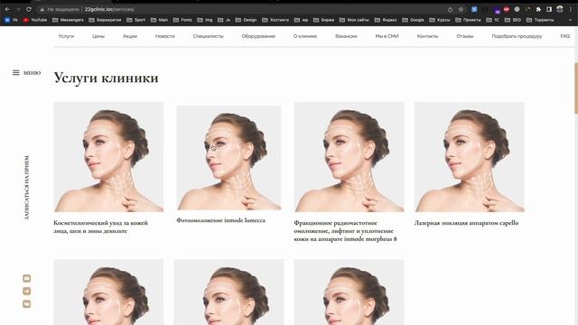Toggle the browser side panel icon
Viewport: 578px width, 325px height.
pyautogui.click(x=549, y=10)
